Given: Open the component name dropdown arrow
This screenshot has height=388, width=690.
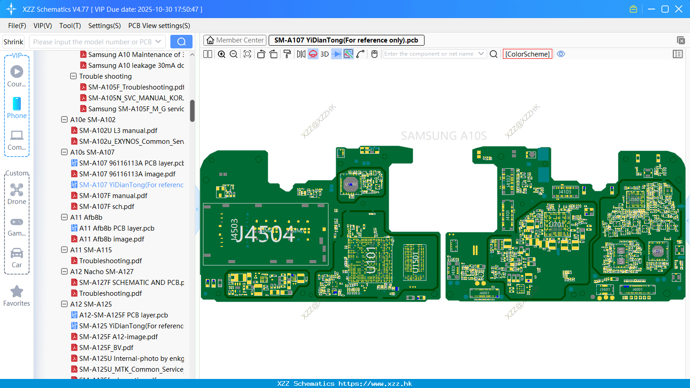Looking at the screenshot, I should pyautogui.click(x=481, y=54).
